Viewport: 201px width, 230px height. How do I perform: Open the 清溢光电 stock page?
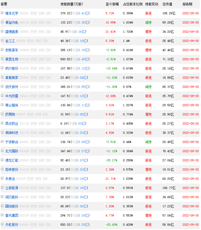point(12,22)
